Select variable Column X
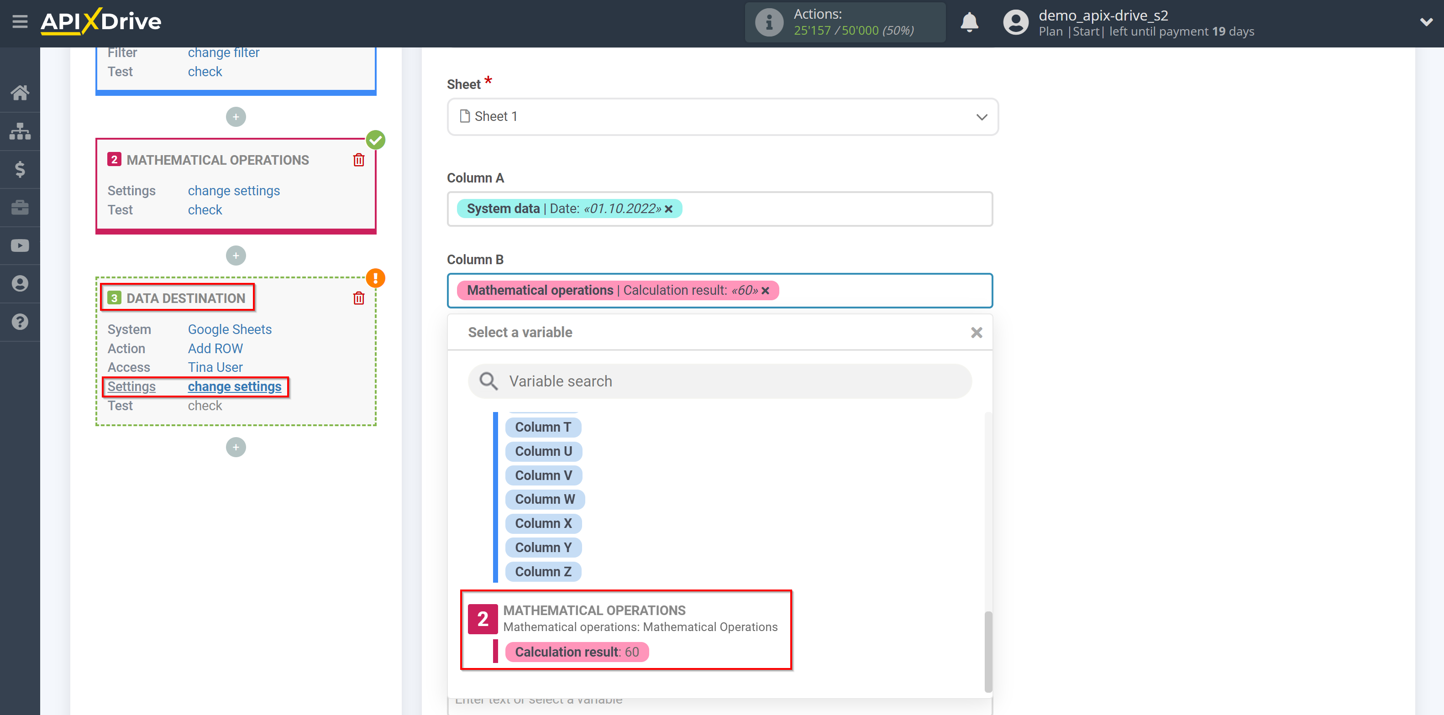Screen dimensions: 1444x715 pos(543,523)
